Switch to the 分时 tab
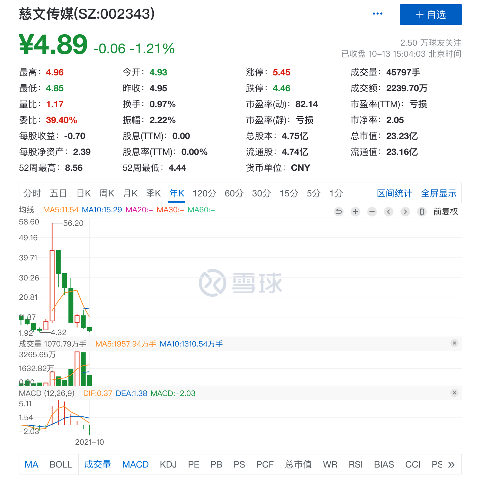 coord(32,193)
